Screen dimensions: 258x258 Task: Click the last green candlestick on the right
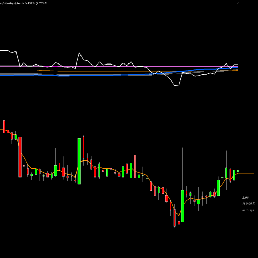click(x=238, y=171)
